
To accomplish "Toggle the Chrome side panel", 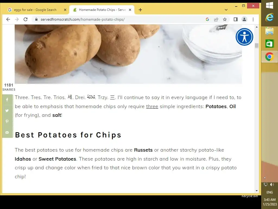I will 235,19.
